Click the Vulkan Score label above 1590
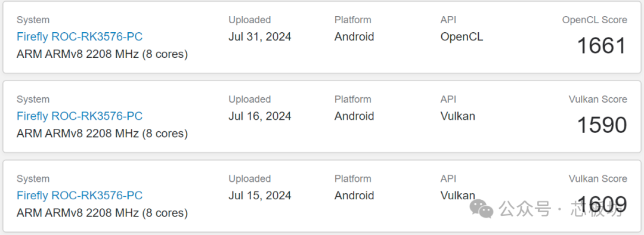644x235 pixels. (598, 99)
